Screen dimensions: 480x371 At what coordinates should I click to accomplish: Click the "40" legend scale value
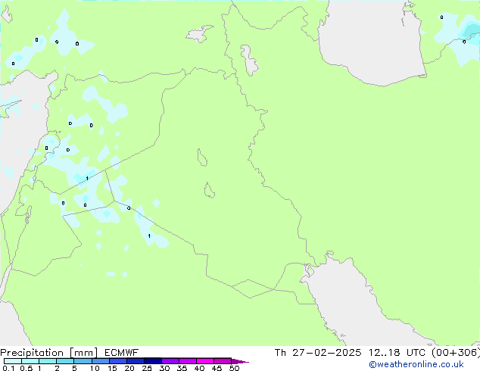coord(199,368)
